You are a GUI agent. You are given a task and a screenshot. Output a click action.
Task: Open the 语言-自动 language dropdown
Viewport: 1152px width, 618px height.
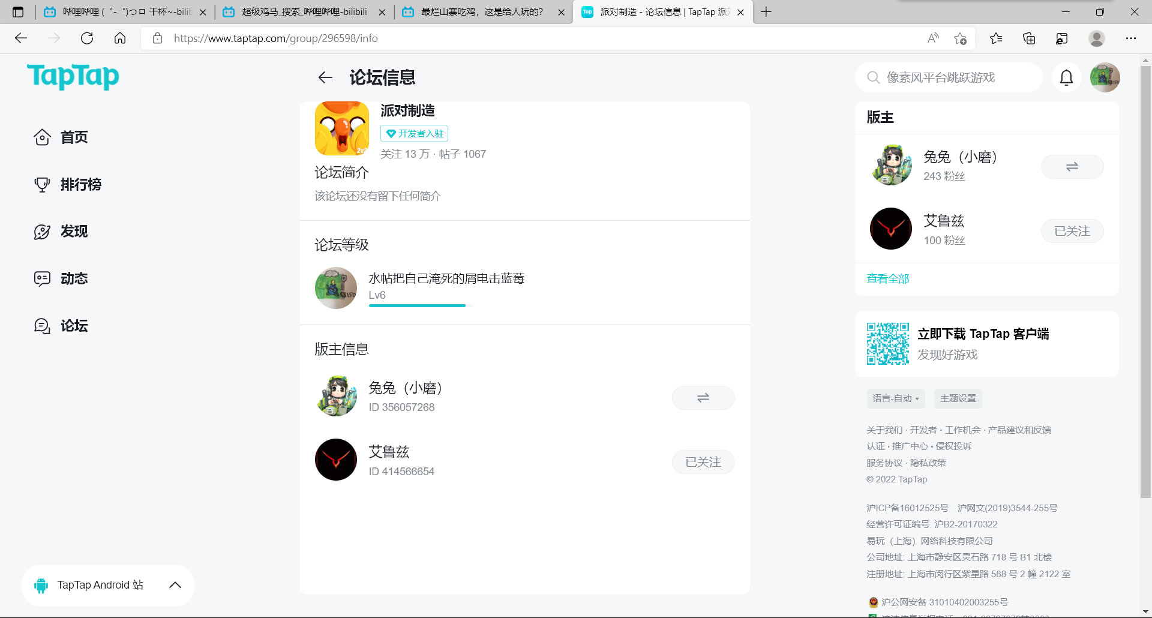coord(896,398)
